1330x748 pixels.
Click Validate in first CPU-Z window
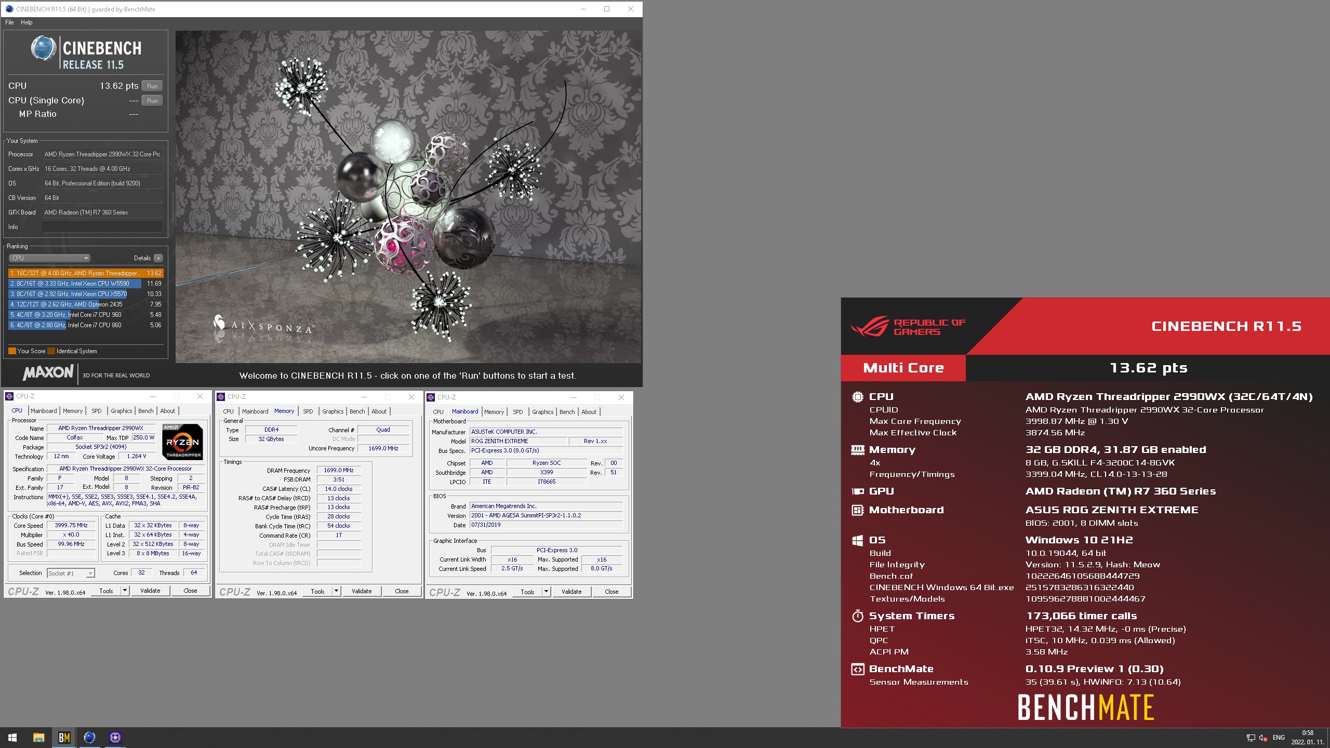(150, 591)
